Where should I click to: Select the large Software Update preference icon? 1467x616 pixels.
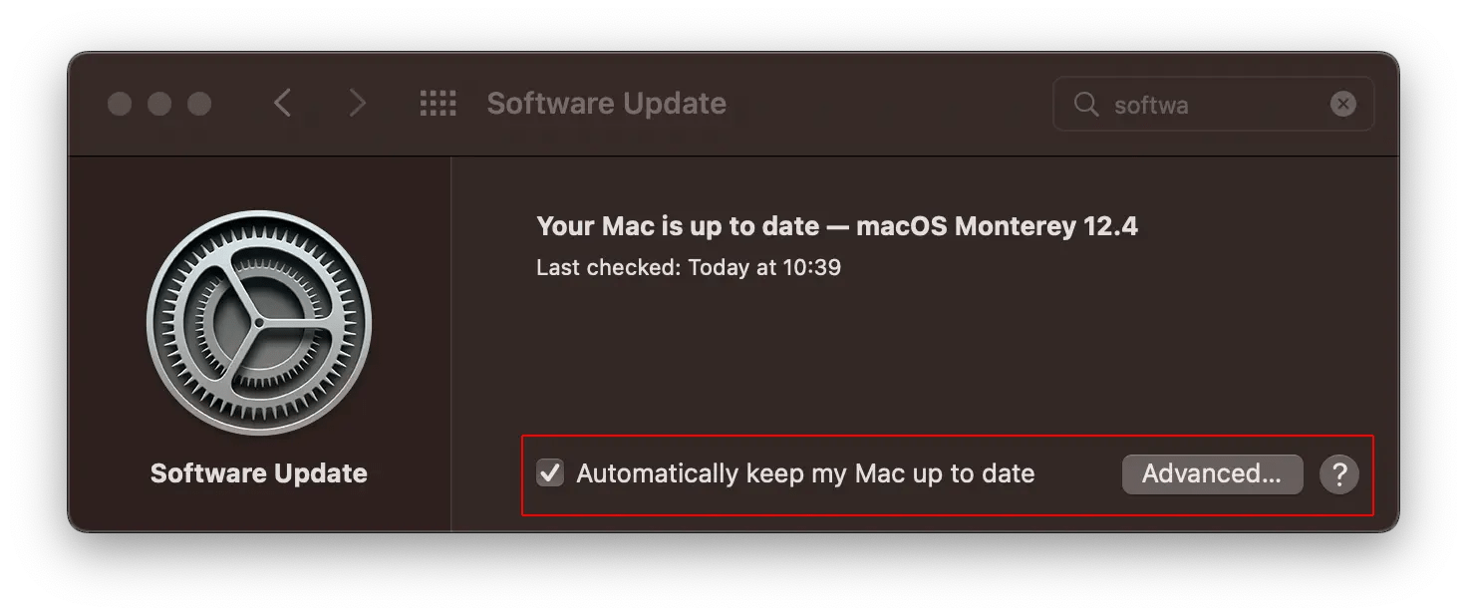258,321
